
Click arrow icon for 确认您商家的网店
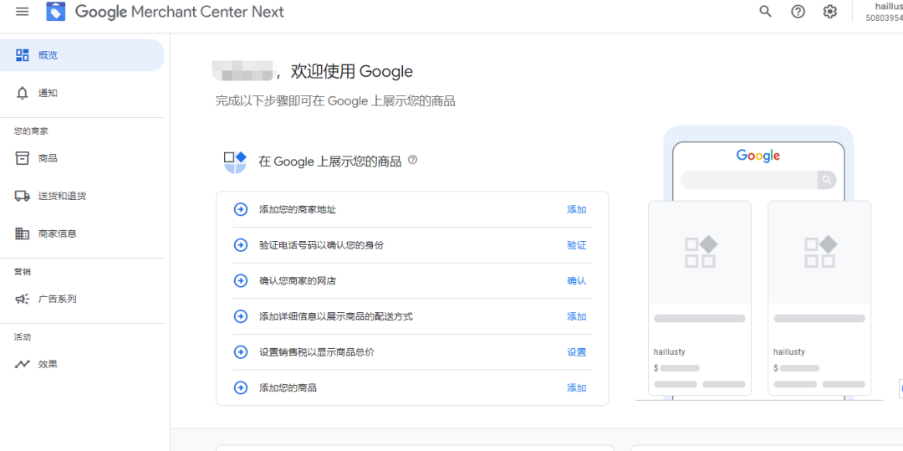240,281
